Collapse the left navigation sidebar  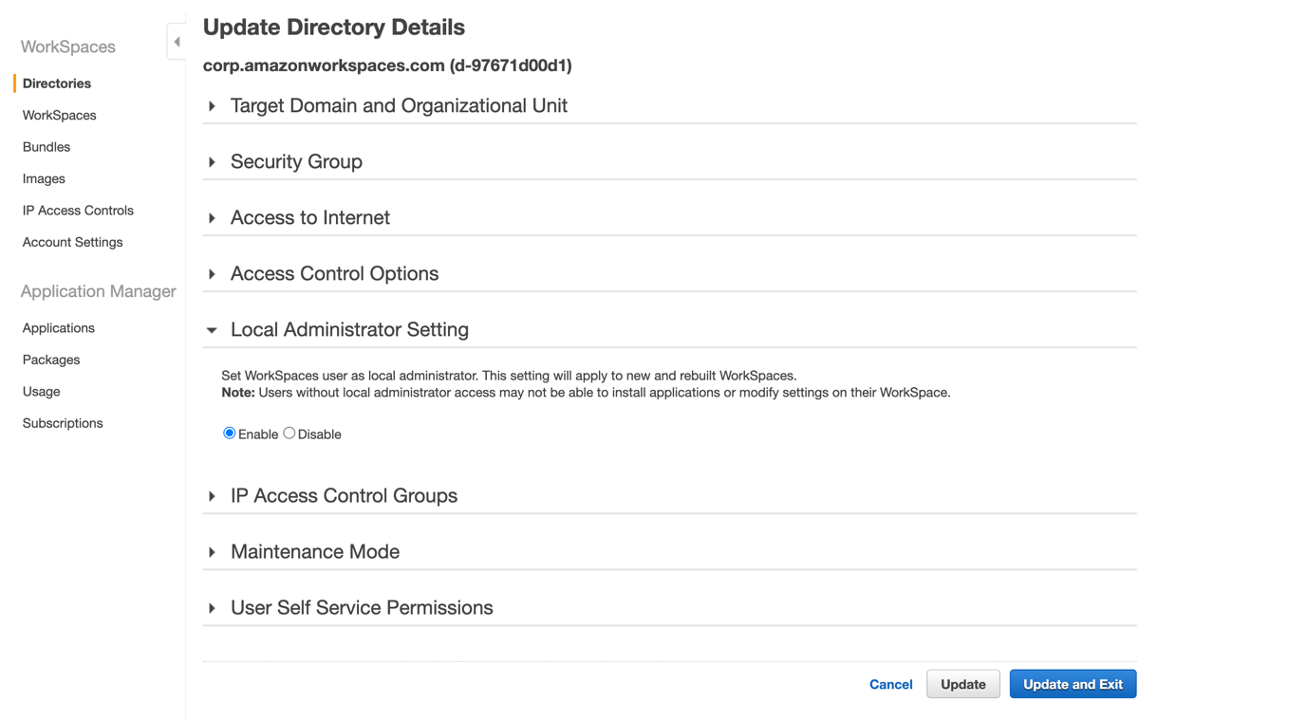(177, 41)
